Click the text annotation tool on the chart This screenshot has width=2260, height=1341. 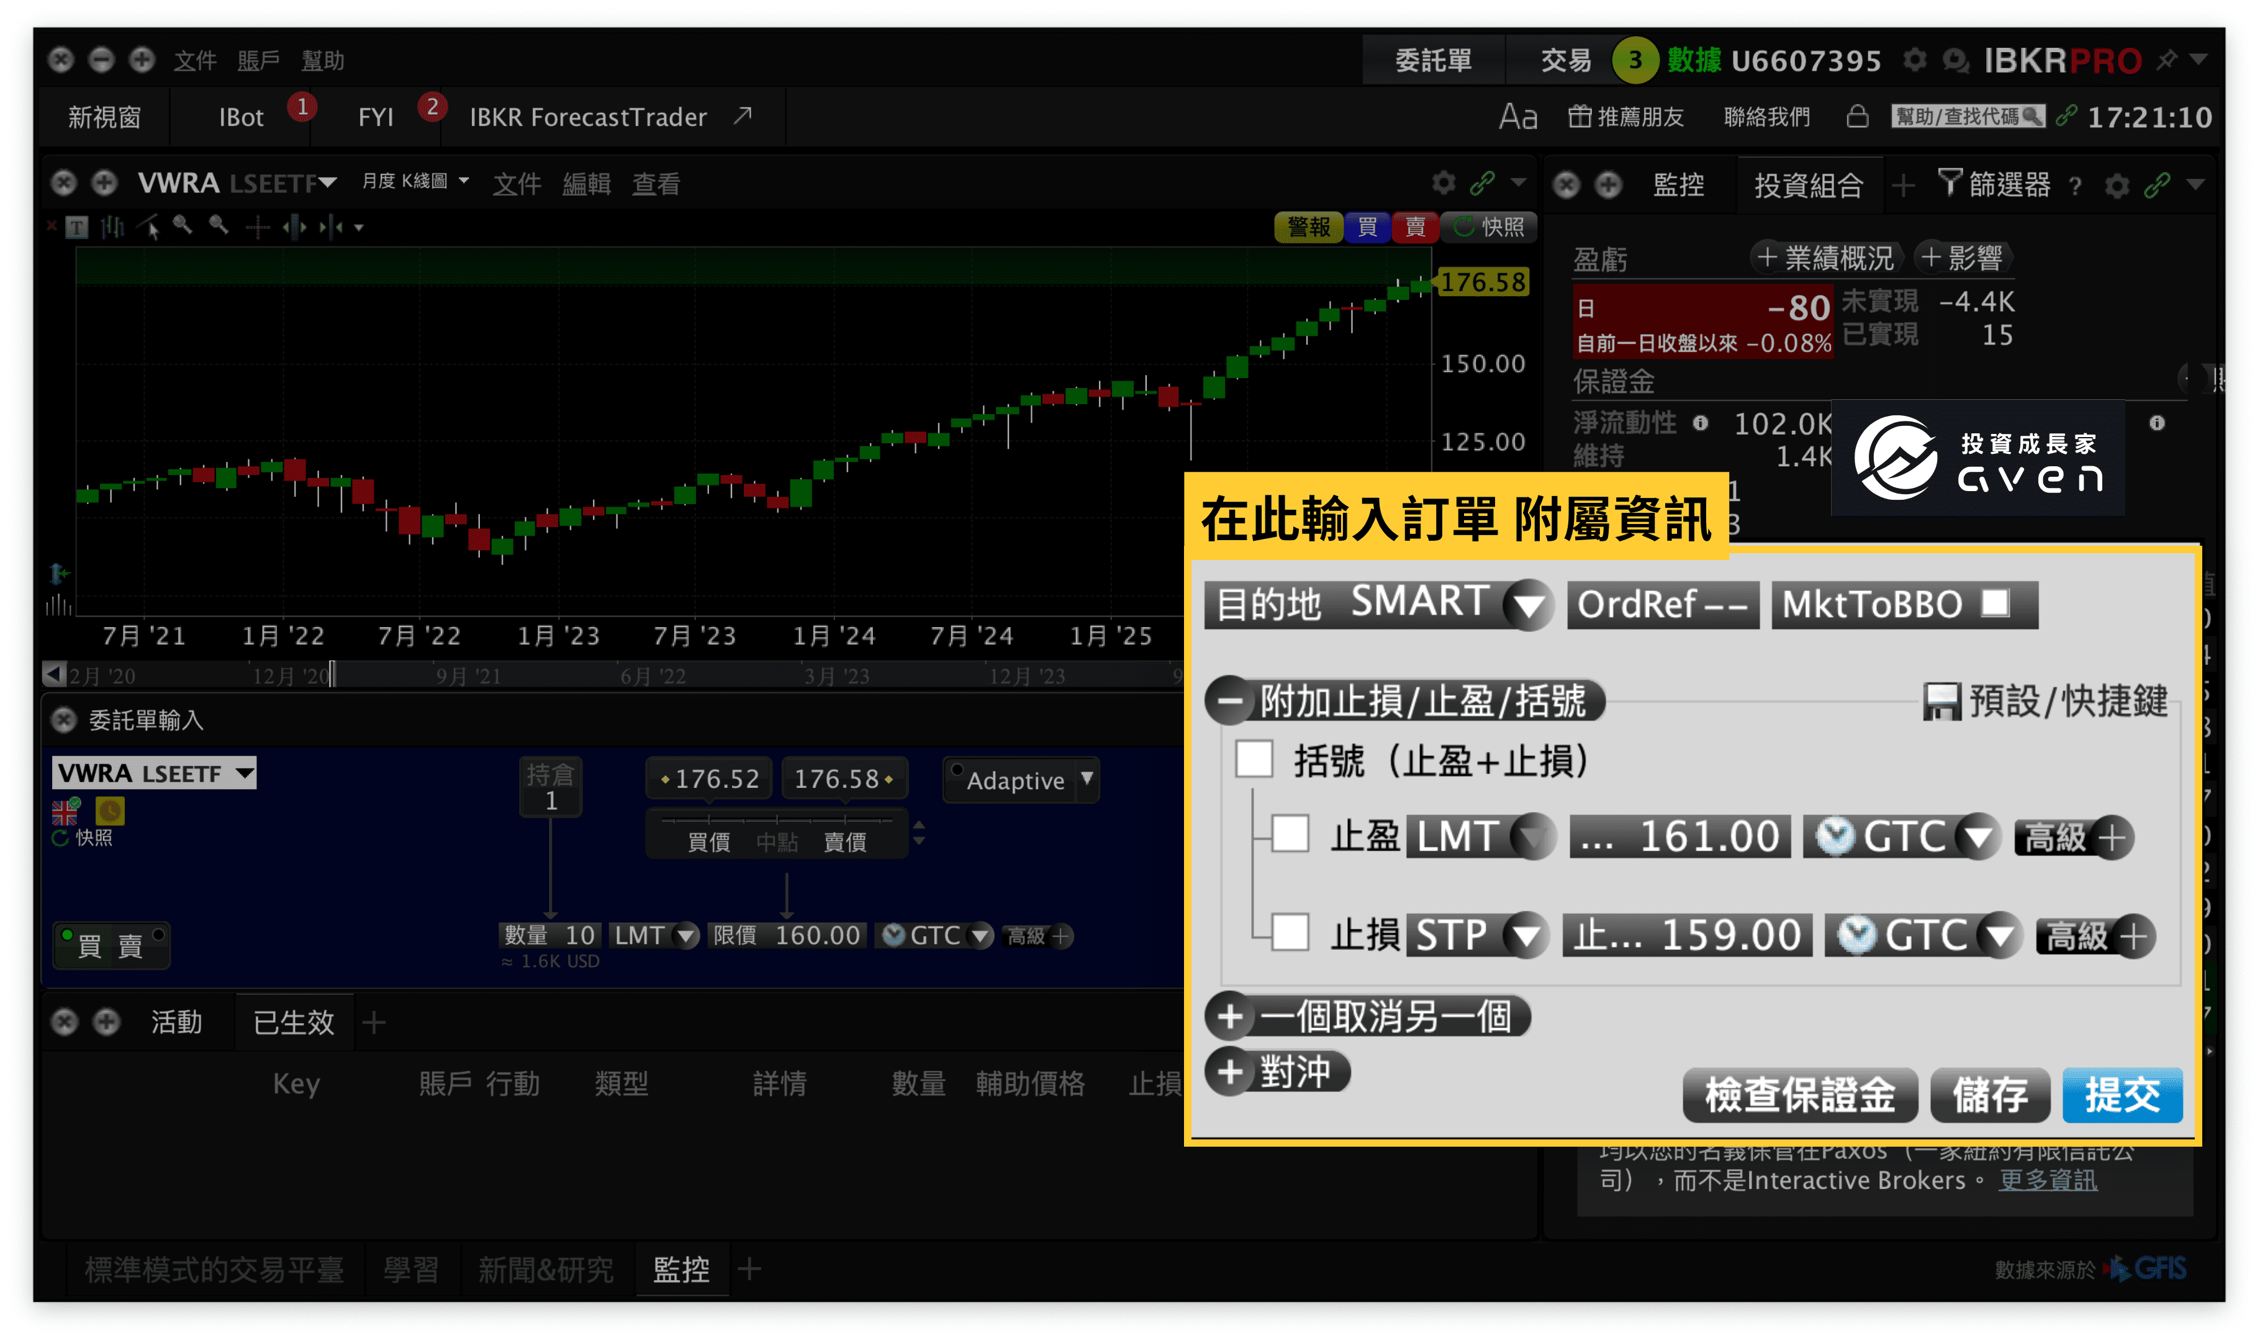(77, 228)
